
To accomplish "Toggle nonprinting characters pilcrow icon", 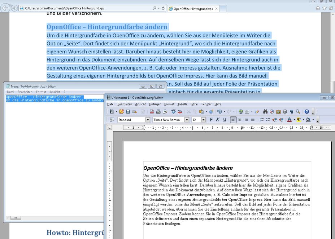I will [x=291, y=111].
